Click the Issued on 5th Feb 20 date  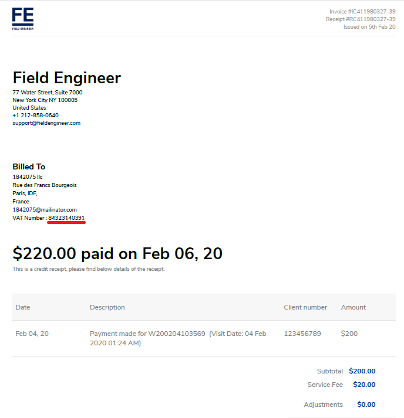coord(369,26)
